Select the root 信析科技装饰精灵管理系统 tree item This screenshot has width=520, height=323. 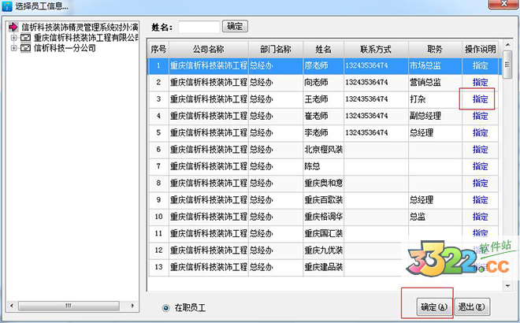pos(80,27)
